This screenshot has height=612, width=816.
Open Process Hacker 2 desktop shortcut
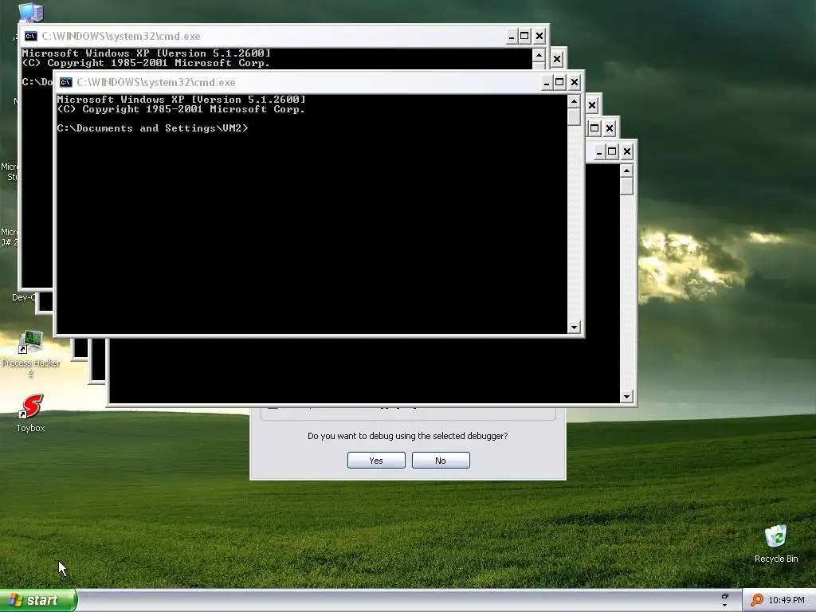(x=31, y=353)
